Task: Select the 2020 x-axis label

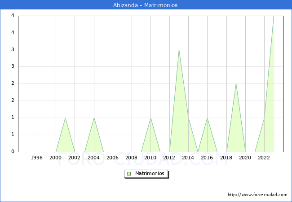Action: coord(245,158)
